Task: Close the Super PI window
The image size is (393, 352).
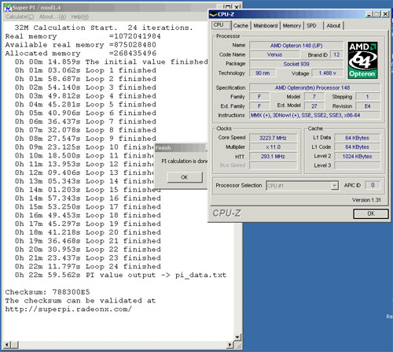Action: tap(237, 7)
